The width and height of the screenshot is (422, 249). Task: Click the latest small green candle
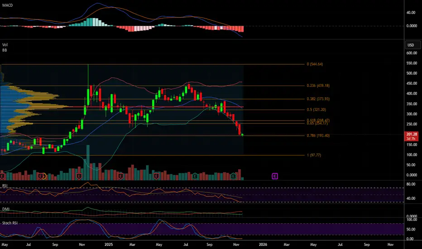pos(243,134)
